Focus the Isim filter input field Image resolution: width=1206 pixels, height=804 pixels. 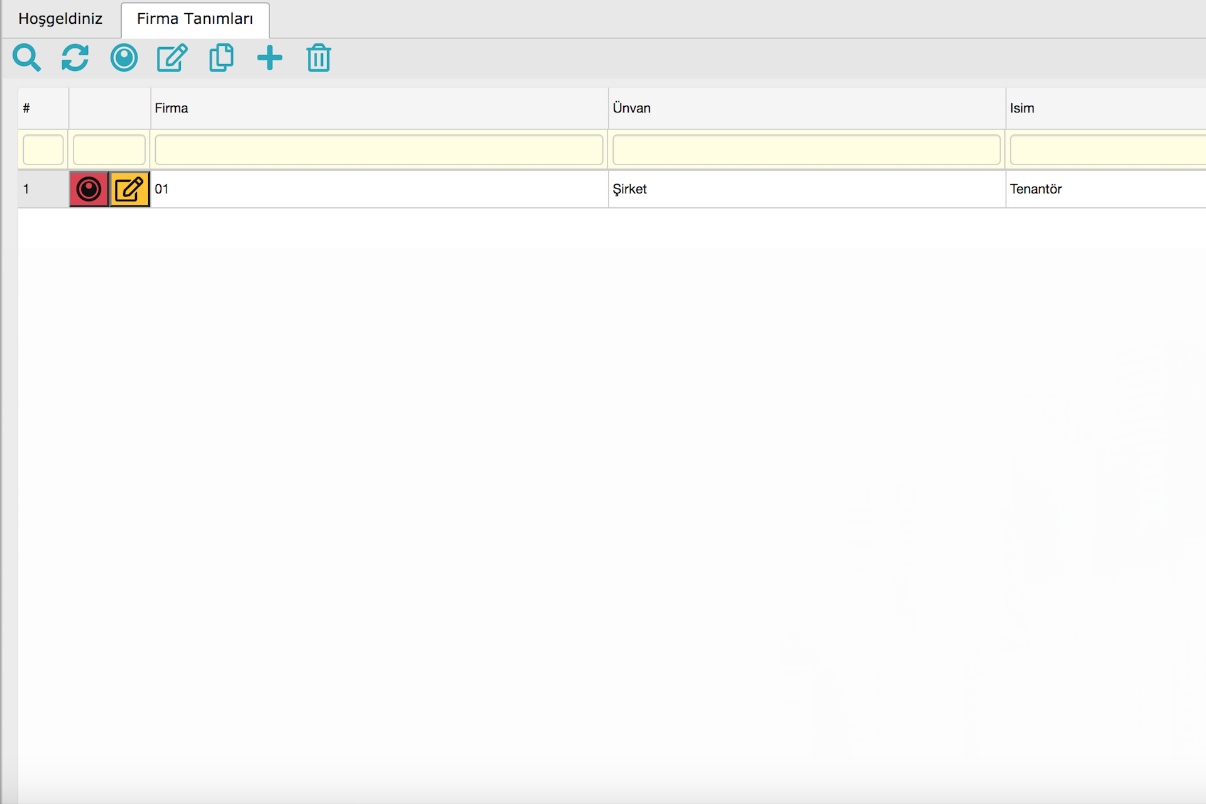(x=1107, y=150)
